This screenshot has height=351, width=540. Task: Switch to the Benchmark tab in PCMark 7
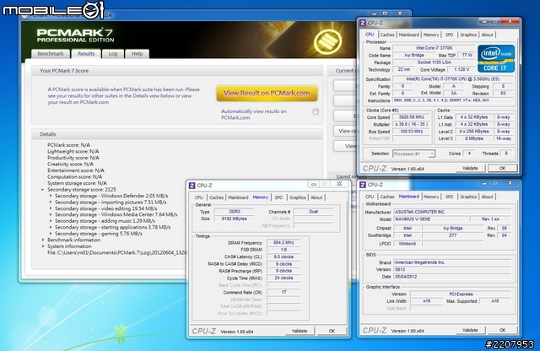51,54
